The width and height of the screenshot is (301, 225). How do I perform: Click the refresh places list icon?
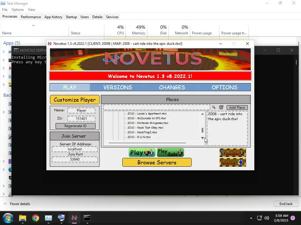point(221,107)
